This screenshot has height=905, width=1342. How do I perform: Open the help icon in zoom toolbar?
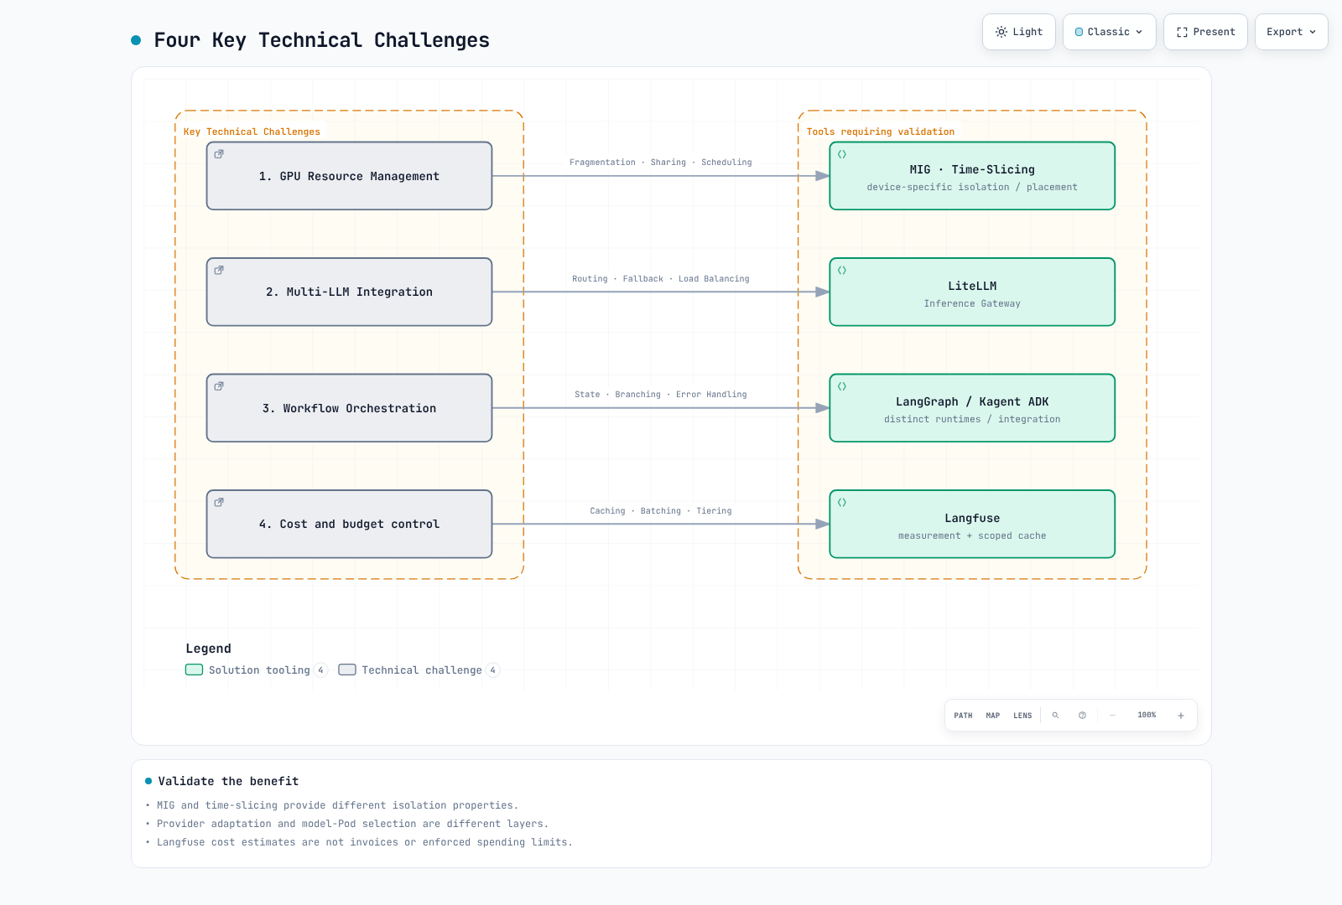click(1082, 716)
